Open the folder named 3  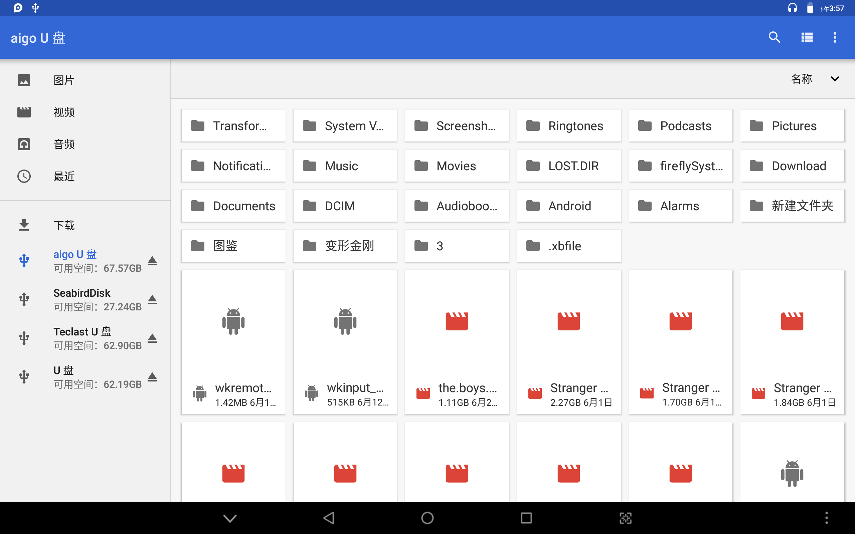pyautogui.click(x=457, y=246)
